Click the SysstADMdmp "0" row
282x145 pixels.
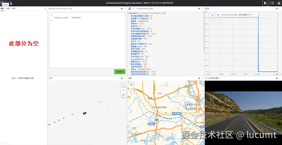[139, 59]
